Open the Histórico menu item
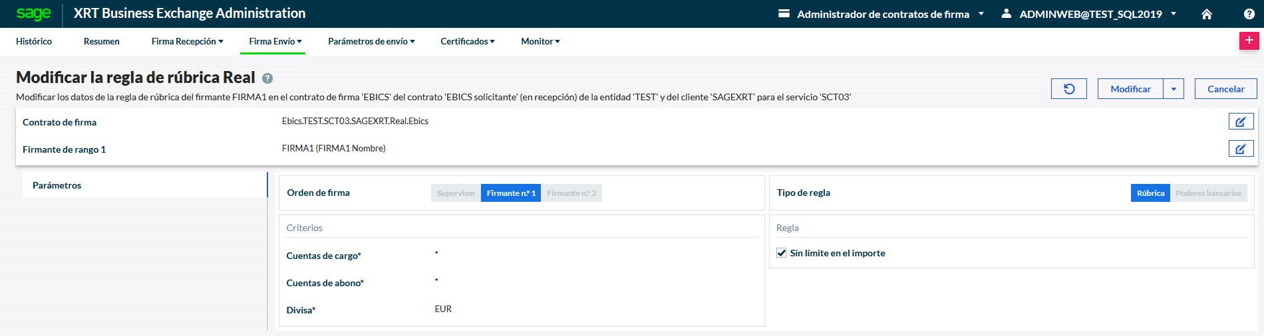1264x336 pixels. [34, 41]
